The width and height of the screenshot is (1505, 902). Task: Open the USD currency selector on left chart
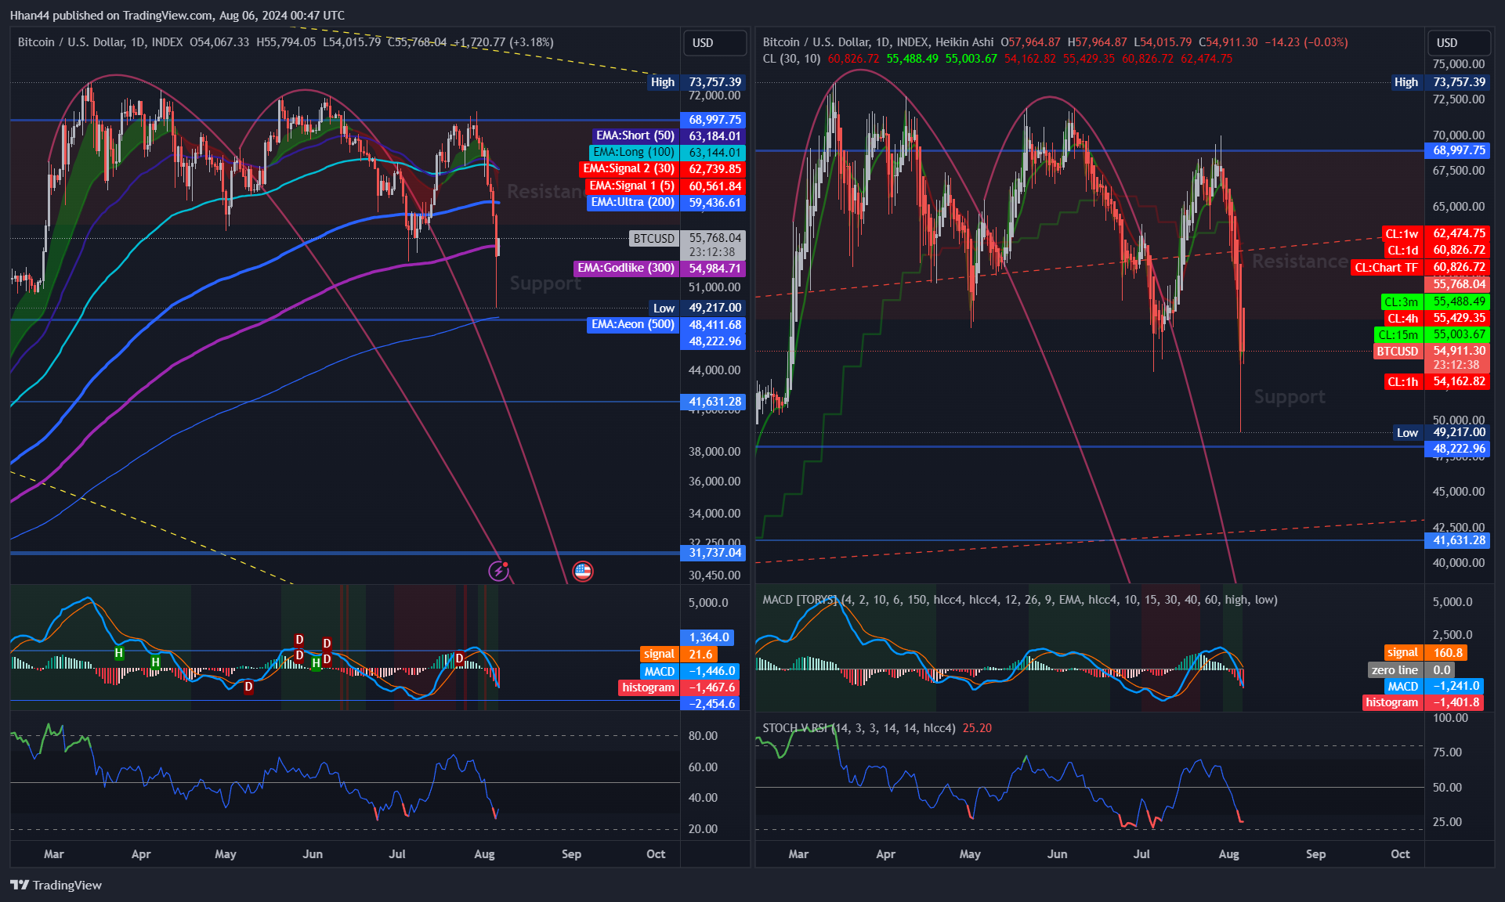point(714,43)
